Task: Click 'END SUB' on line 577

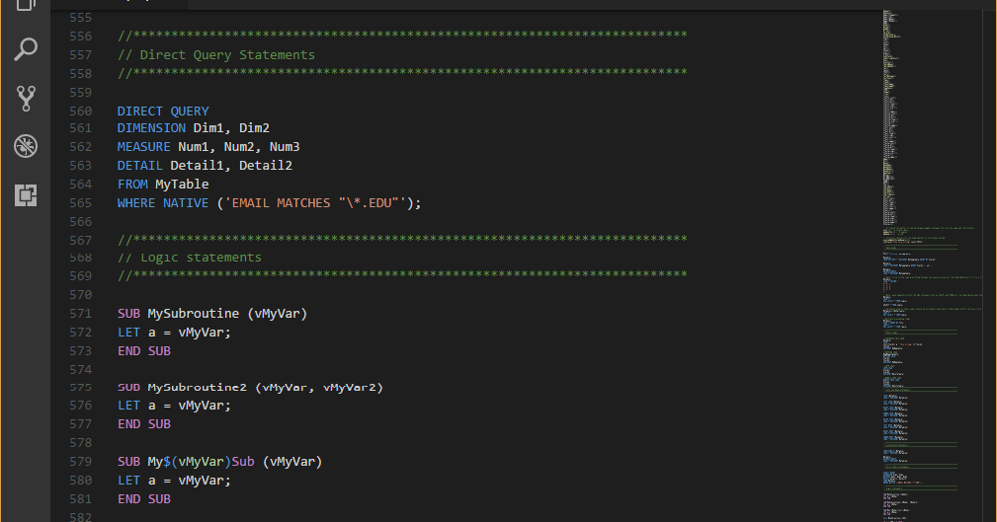Action: (x=144, y=424)
